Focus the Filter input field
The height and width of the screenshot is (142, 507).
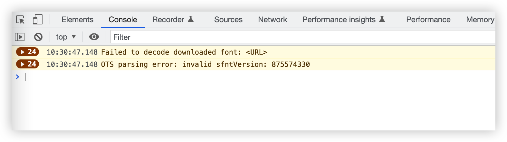tap(303, 37)
